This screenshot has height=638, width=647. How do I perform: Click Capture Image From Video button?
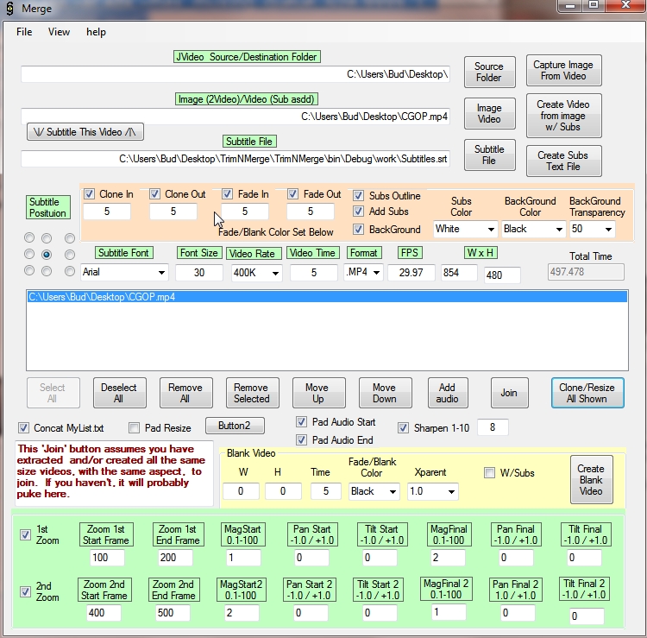563,70
